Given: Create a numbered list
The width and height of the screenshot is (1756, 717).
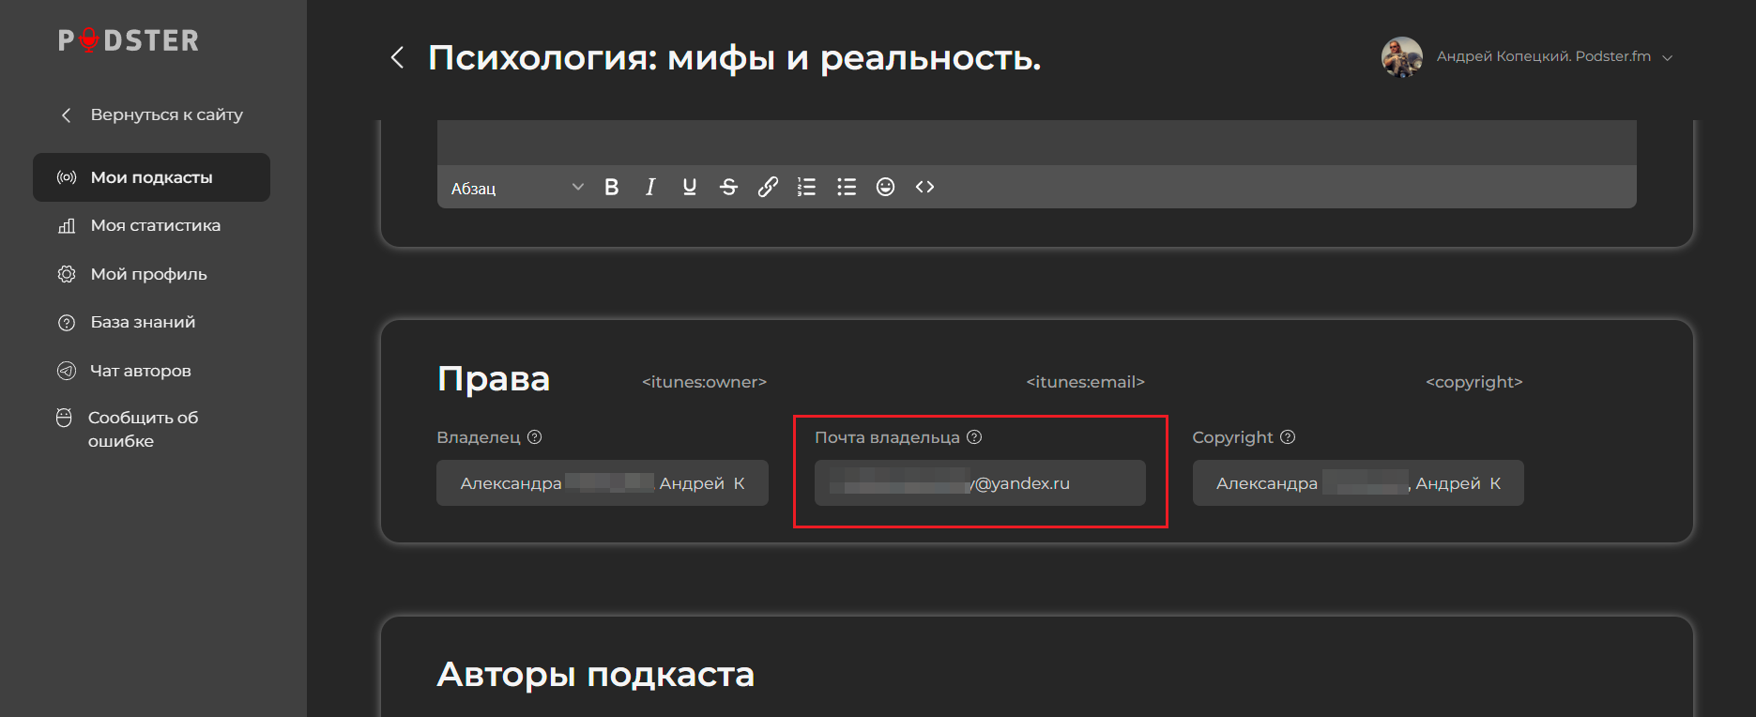Looking at the screenshot, I should tap(806, 187).
